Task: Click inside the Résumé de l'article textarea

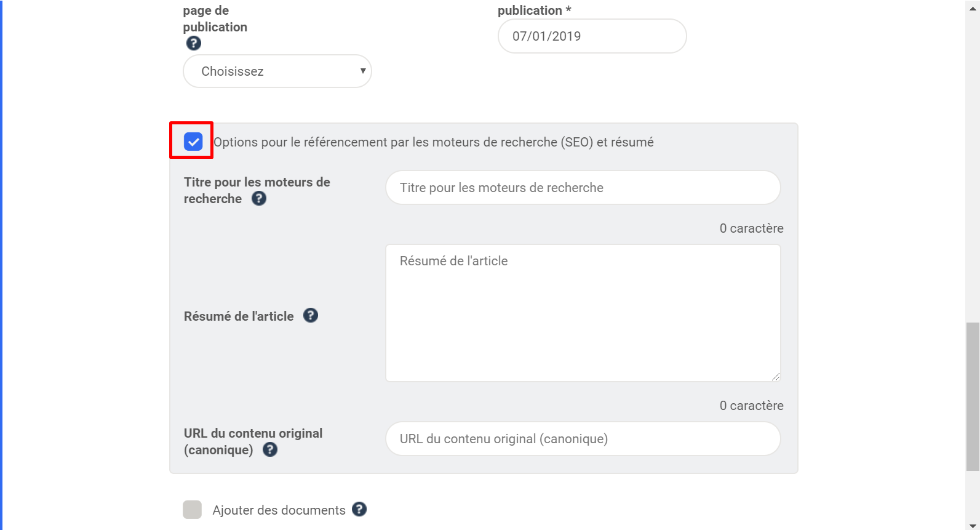Action: pyautogui.click(x=583, y=313)
